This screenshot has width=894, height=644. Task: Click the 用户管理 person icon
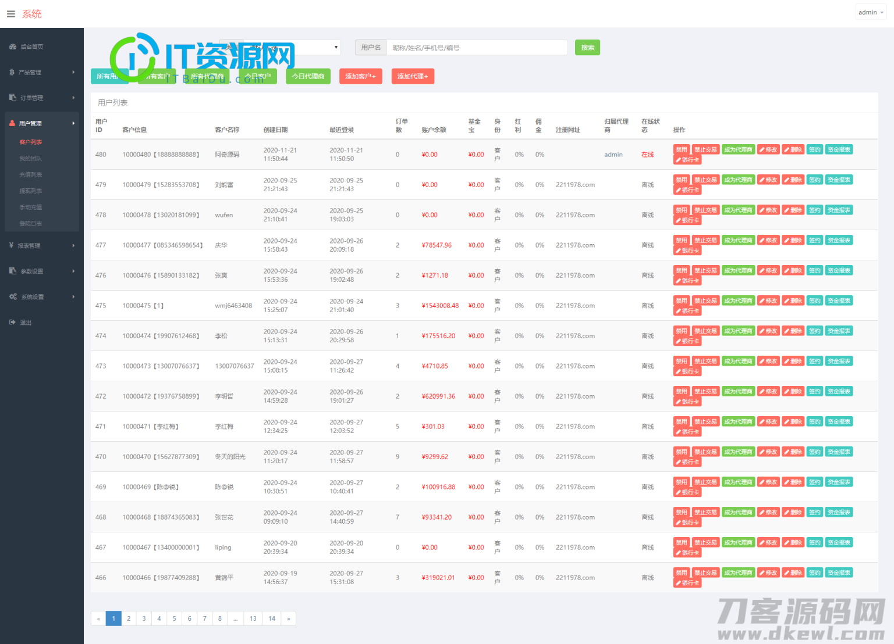tap(12, 123)
